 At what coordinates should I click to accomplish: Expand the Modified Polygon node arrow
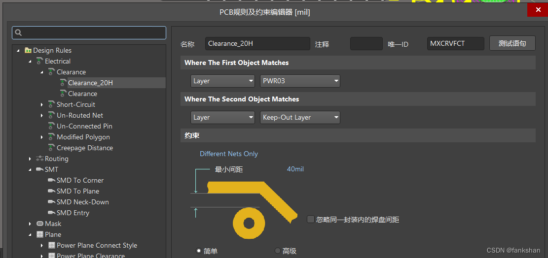coord(41,137)
